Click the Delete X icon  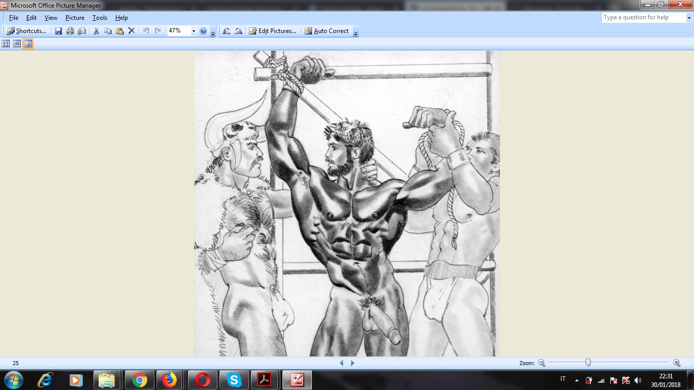tap(131, 31)
